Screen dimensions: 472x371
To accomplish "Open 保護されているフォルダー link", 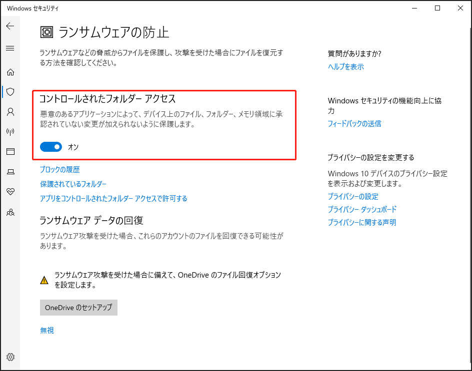I will click(x=73, y=184).
